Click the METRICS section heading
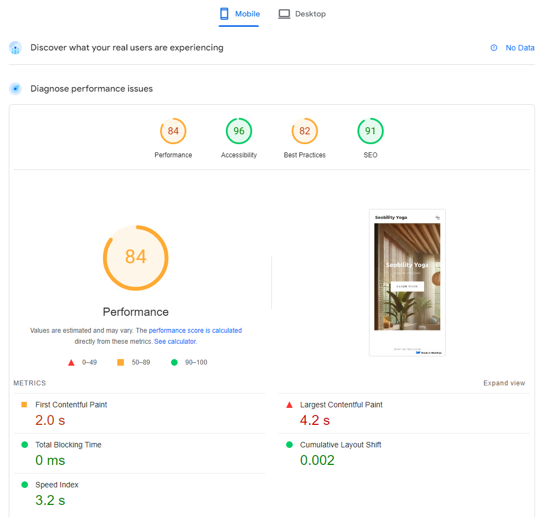The width and height of the screenshot is (546, 517). 30,383
